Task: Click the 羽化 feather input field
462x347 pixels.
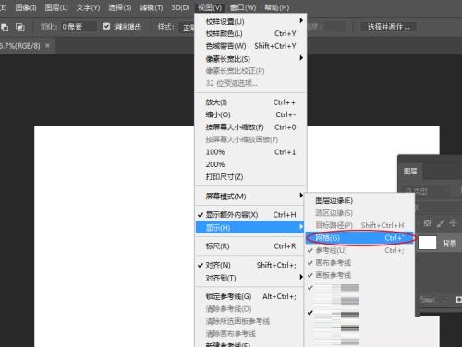Action: [x=79, y=27]
